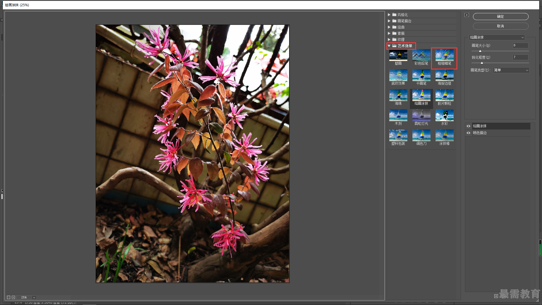Open the 25% zoom level dropdown
The height and width of the screenshot is (305, 542).
tap(34, 297)
